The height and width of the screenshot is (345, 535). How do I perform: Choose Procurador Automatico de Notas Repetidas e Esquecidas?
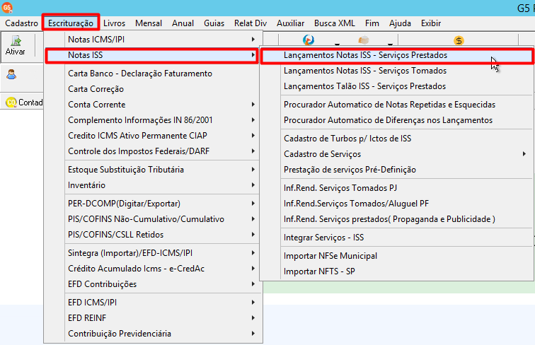tap(397, 105)
